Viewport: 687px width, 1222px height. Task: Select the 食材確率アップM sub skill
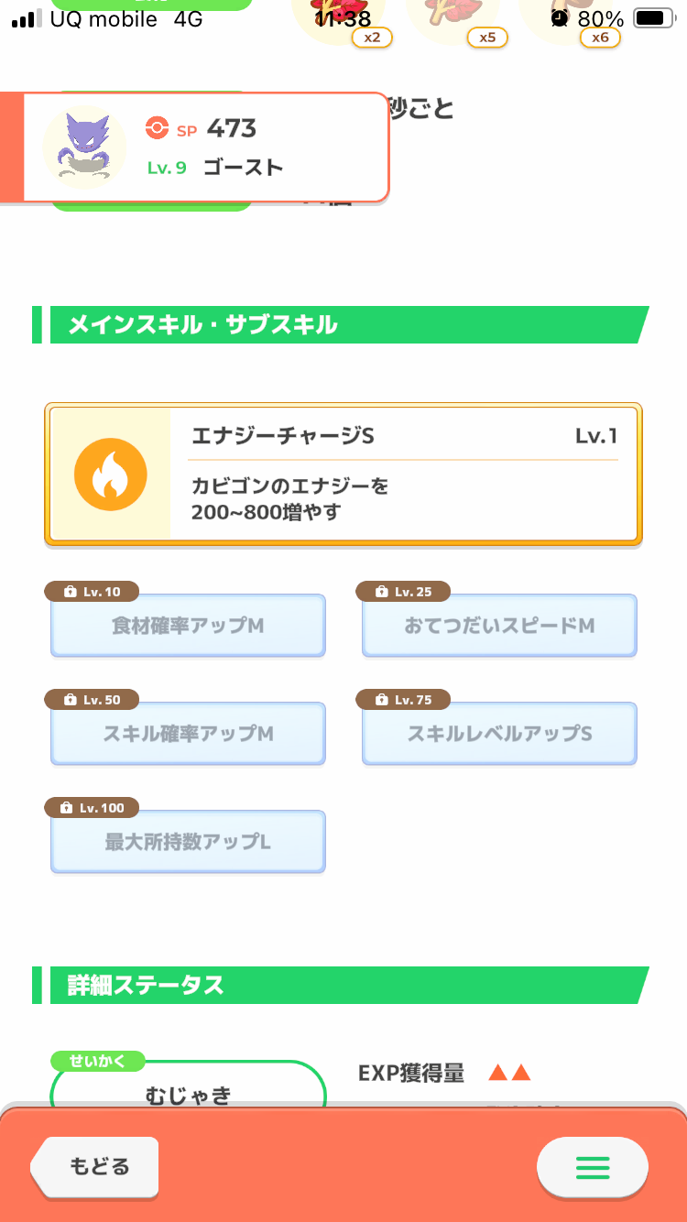188,626
